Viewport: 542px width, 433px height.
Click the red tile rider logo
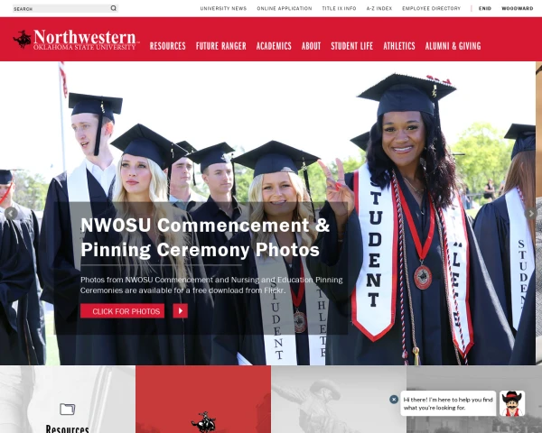(203, 422)
